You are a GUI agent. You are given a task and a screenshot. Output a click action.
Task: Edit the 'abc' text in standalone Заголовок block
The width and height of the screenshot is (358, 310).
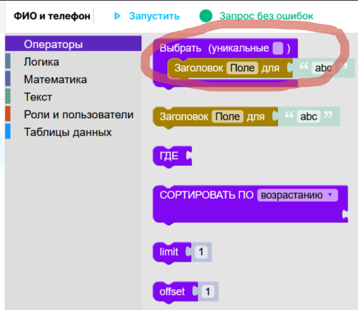point(308,116)
